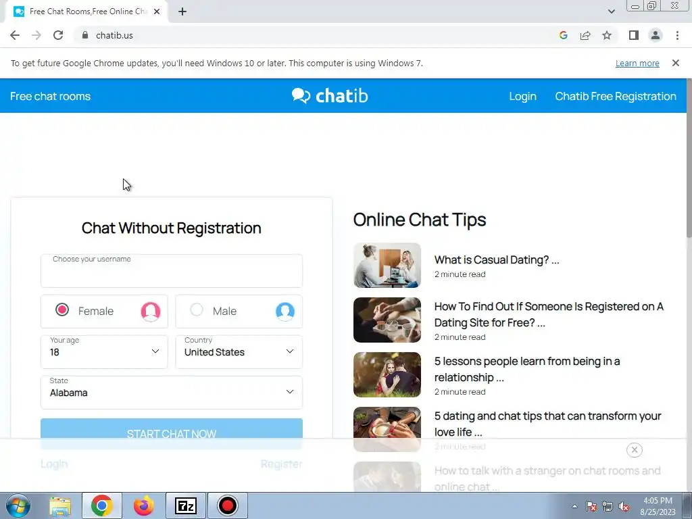Open Windows Explorer from the taskbar

point(60,505)
